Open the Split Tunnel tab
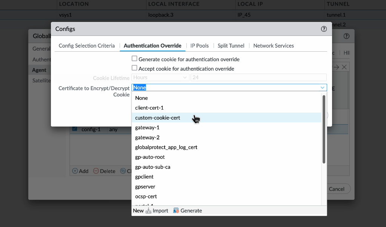 tap(231, 46)
